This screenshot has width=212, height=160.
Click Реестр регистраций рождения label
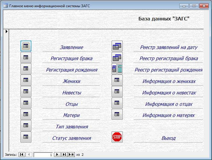169,70
